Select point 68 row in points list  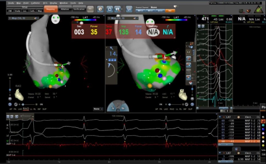tap(239, 141)
